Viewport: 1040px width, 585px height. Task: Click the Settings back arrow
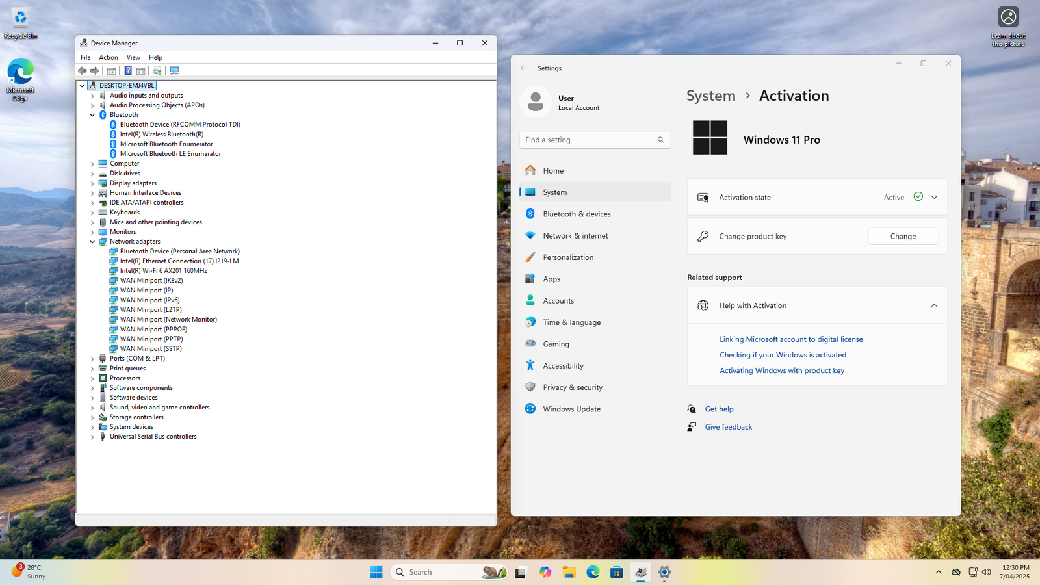pyautogui.click(x=524, y=68)
